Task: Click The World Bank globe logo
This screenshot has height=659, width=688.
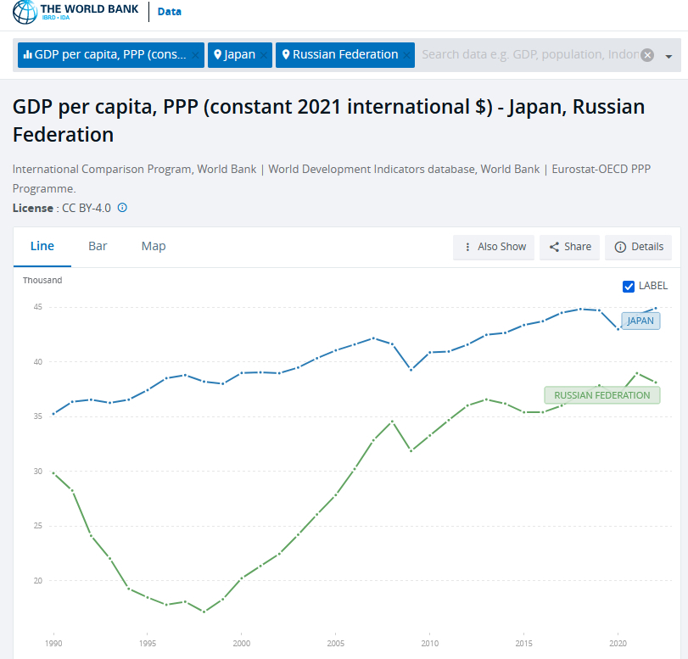Action: coord(25,12)
